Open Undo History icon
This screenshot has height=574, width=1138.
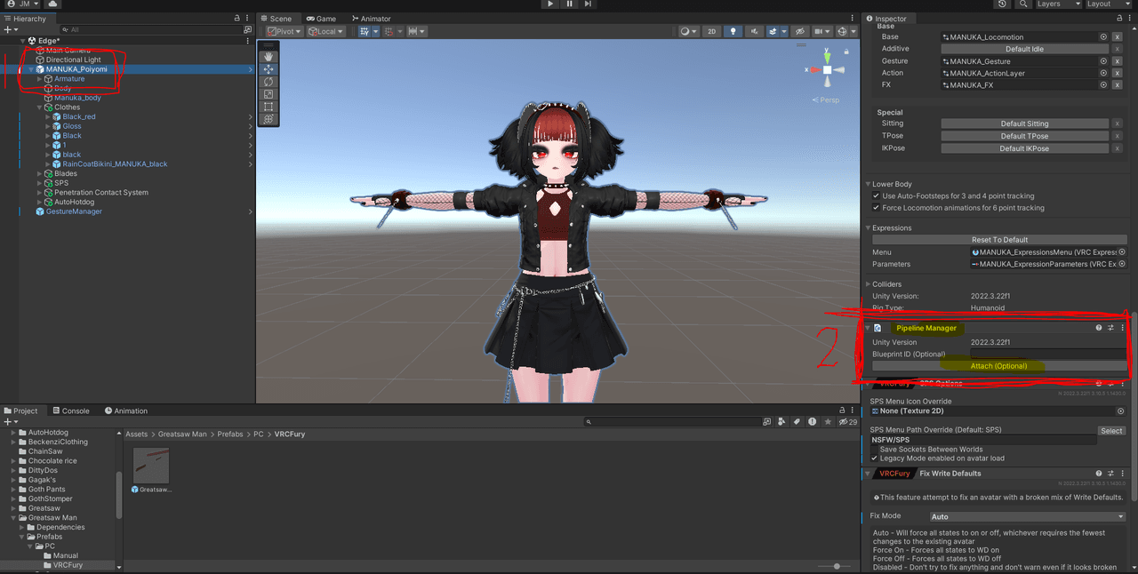[x=1003, y=4]
